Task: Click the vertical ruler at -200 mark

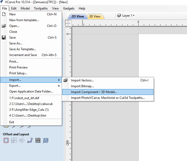Action: point(68,143)
